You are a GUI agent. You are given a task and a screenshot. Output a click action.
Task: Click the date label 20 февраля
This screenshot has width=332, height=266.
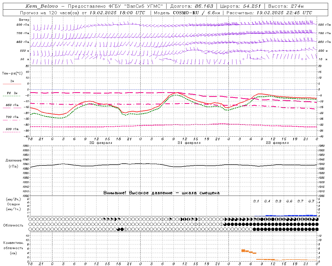point(101,143)
